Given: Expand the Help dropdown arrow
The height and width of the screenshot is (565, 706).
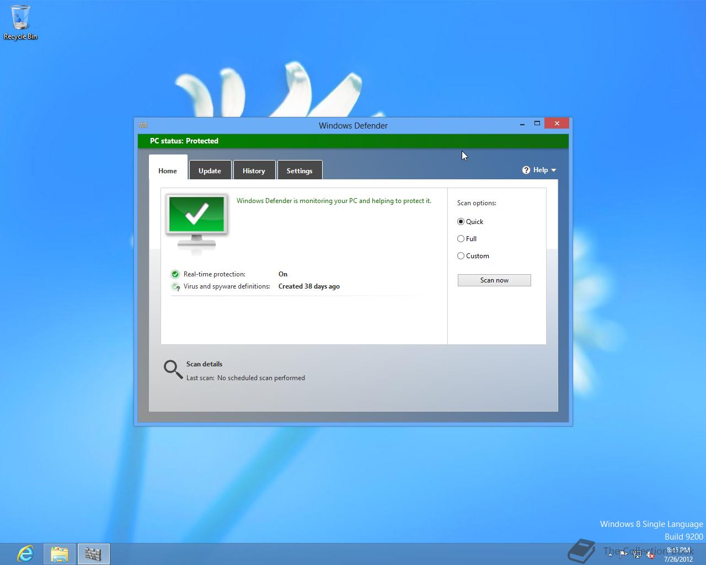Looking at the screenshot, I should pyautogui.click(x=554, y=170).
